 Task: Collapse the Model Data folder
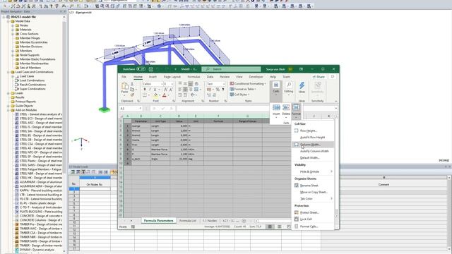coord(8,21)
